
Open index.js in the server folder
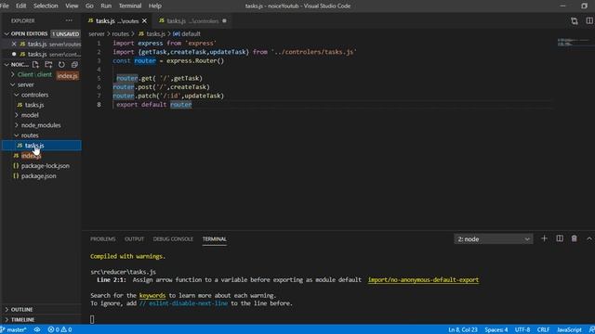point(31,156)
